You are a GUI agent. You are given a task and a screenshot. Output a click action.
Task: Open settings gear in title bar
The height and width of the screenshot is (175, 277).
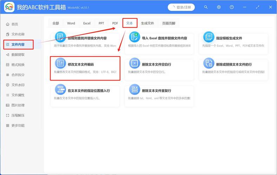[x=219, y=7]
